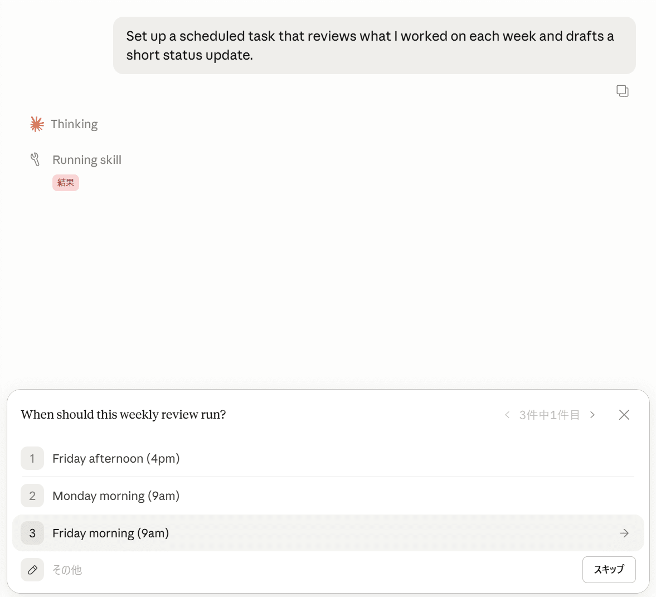Expand the Running skill step

(x=86, y=160)
